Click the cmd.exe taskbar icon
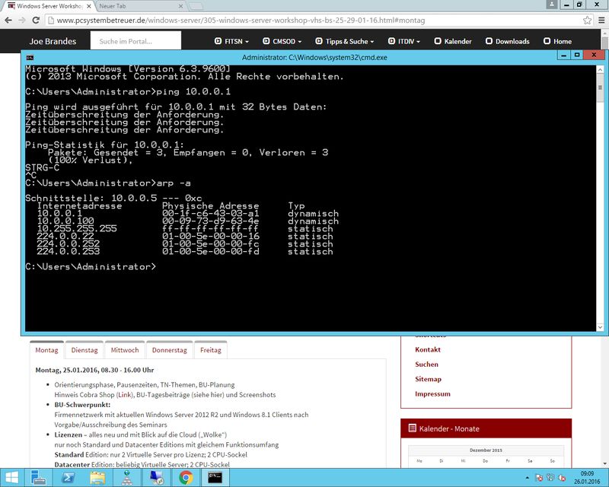The width and height of the screenshot is (609, 487). pos(215,477)
